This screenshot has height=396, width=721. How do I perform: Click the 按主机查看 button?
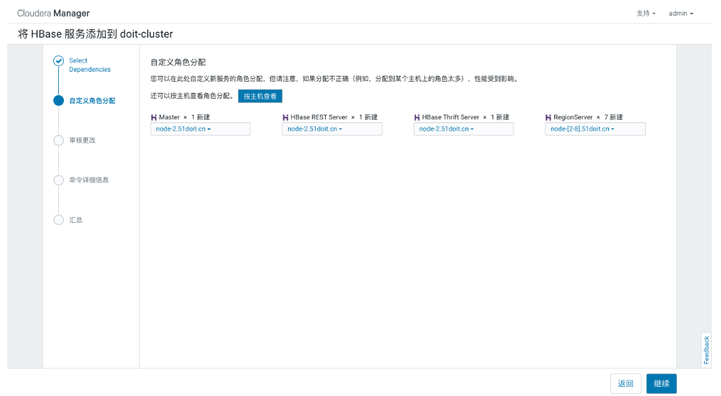coord(260,96)
